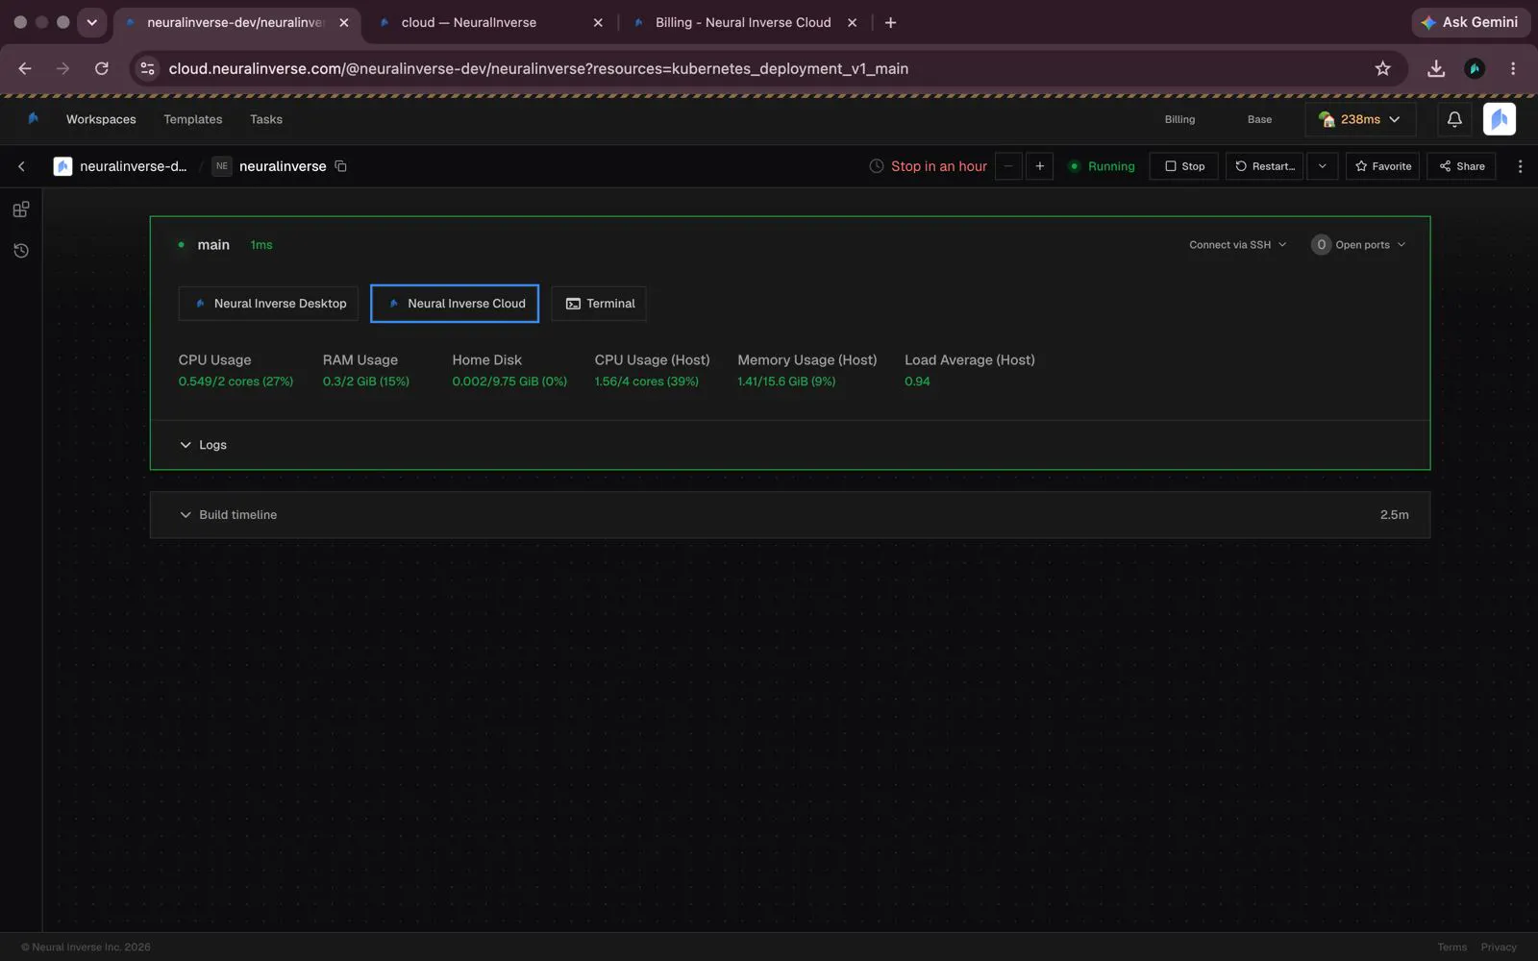Open the build history sidebar icon

point(21,251)
